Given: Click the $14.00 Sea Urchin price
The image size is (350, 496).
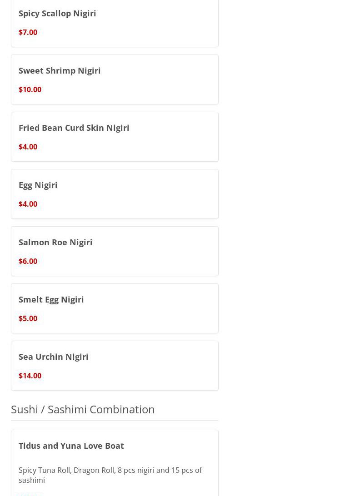Looking at the screenshot, I should 30,376.
